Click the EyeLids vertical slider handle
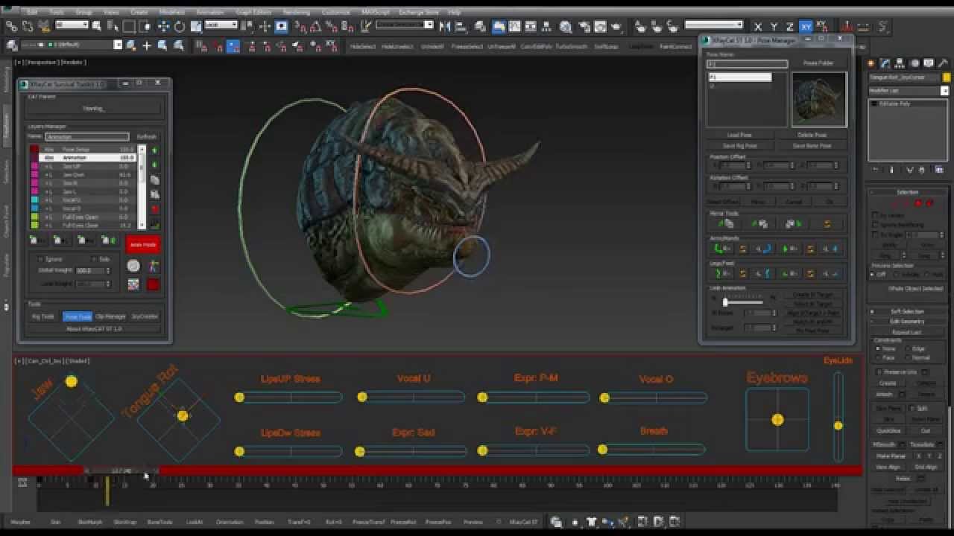The image size is (954, 536). pos(838,426)
